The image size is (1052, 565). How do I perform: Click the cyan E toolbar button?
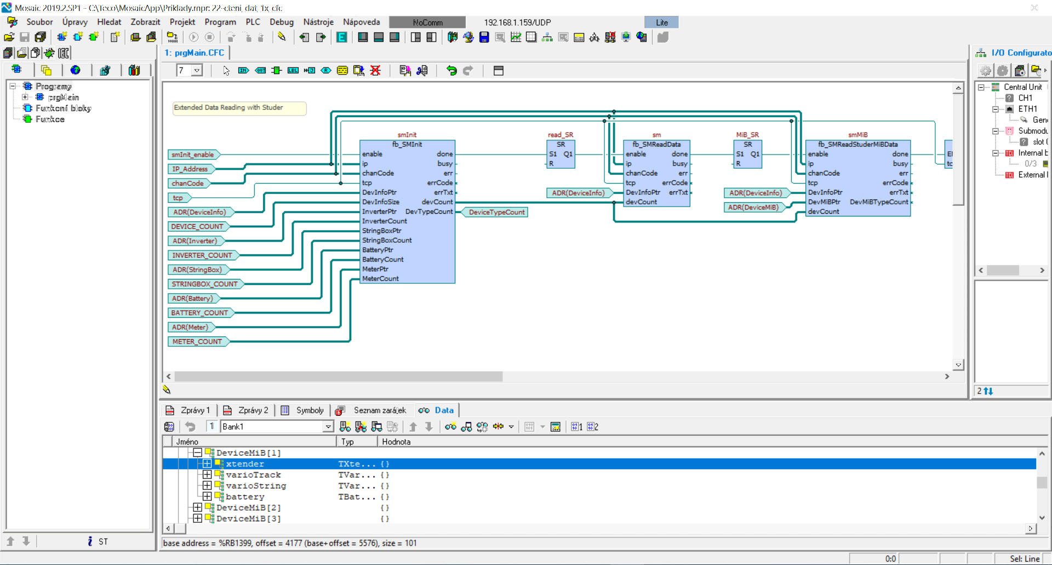[342, 37]
